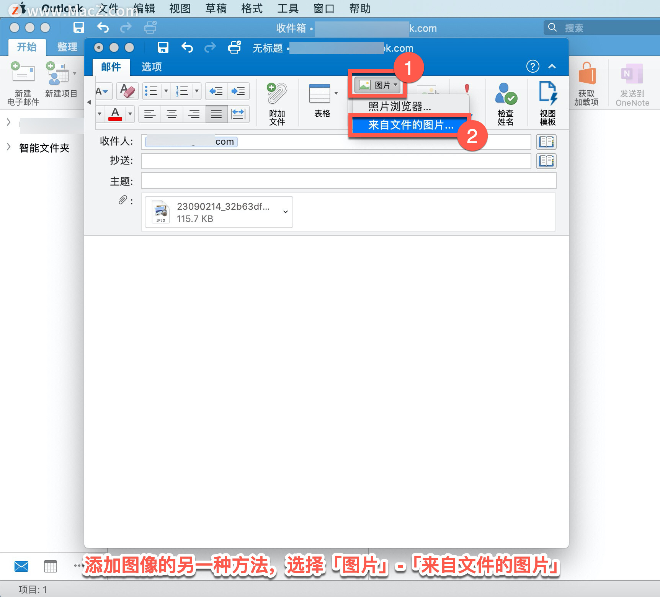This screenshot has width=660, height=597.
Task: Open the 格式 menu in menu bar
Action: tap(252, 8)
